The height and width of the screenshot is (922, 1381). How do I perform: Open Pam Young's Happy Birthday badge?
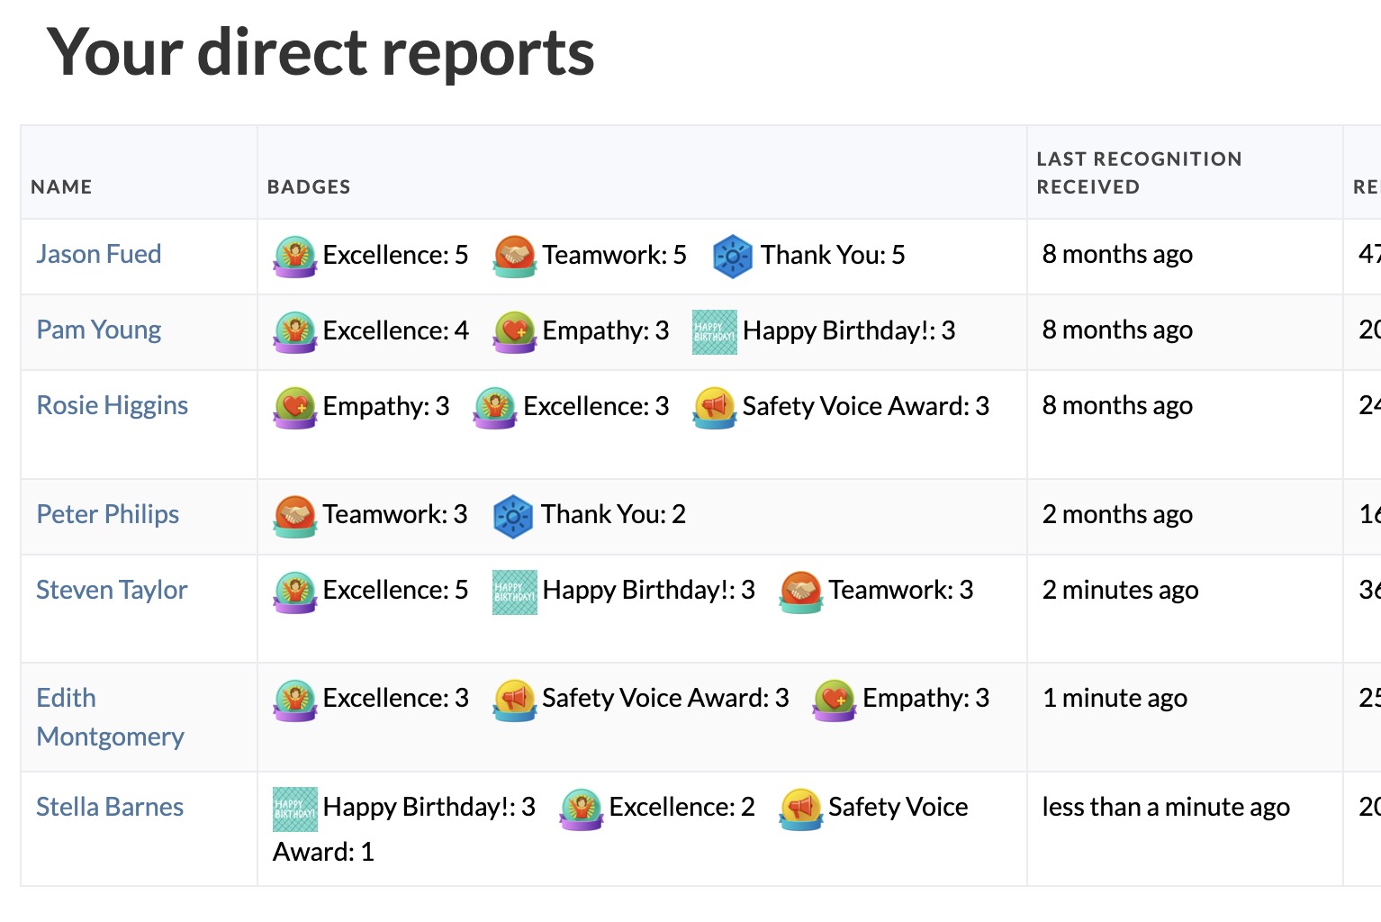pyautogui.click(x=714, y=330)
